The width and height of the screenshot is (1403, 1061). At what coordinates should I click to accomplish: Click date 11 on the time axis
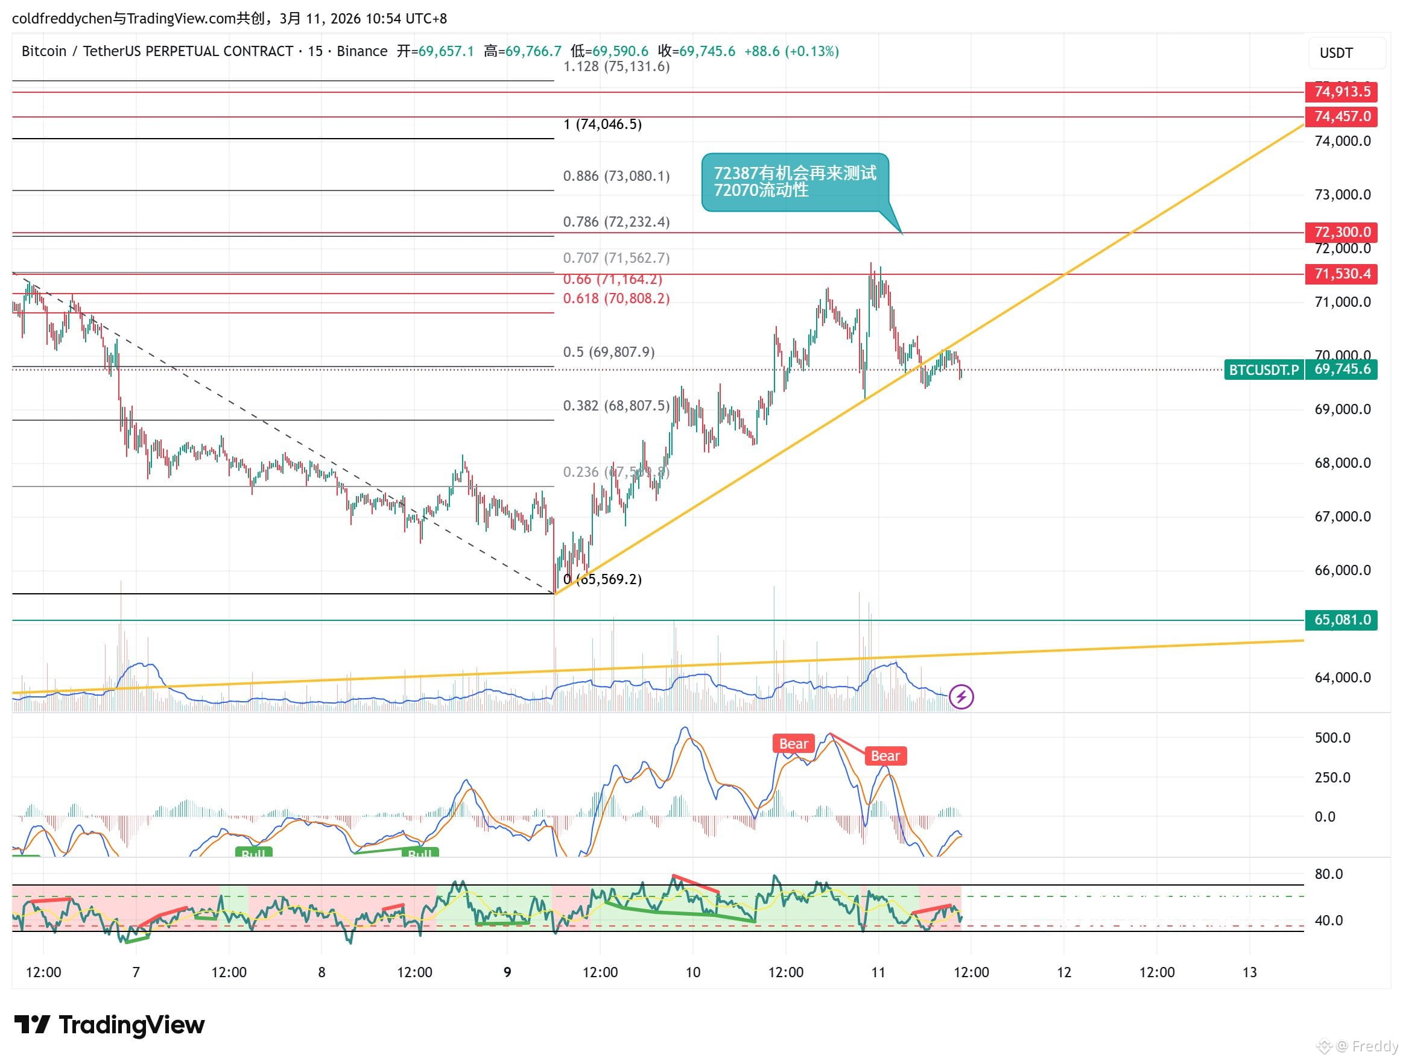pyautogui.click(x=878, y=972)
